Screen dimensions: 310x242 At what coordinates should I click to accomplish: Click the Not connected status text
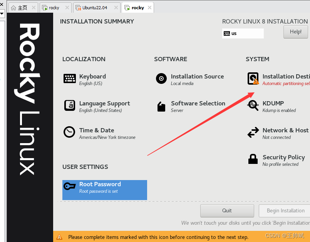276,137
